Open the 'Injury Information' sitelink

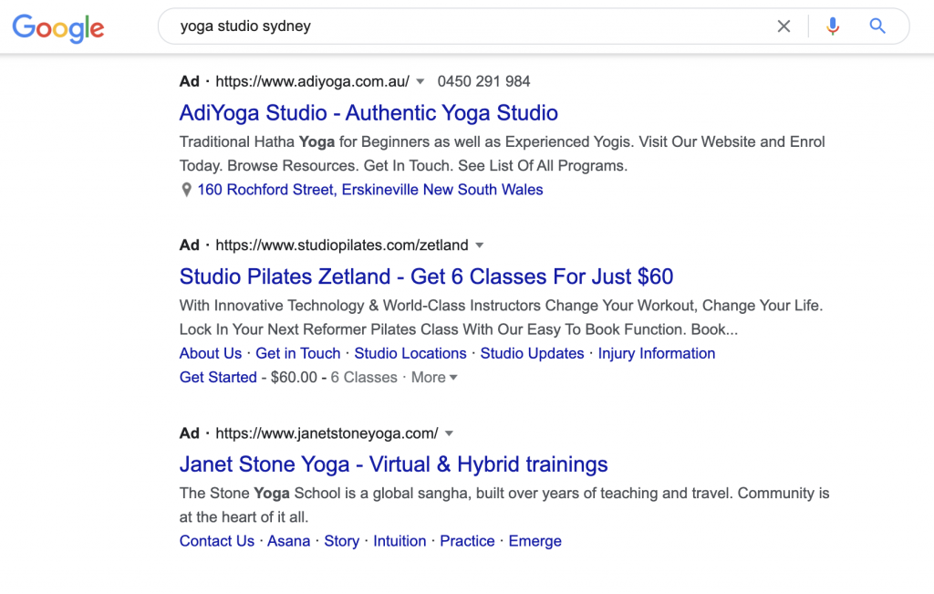(x=657, y=354)
